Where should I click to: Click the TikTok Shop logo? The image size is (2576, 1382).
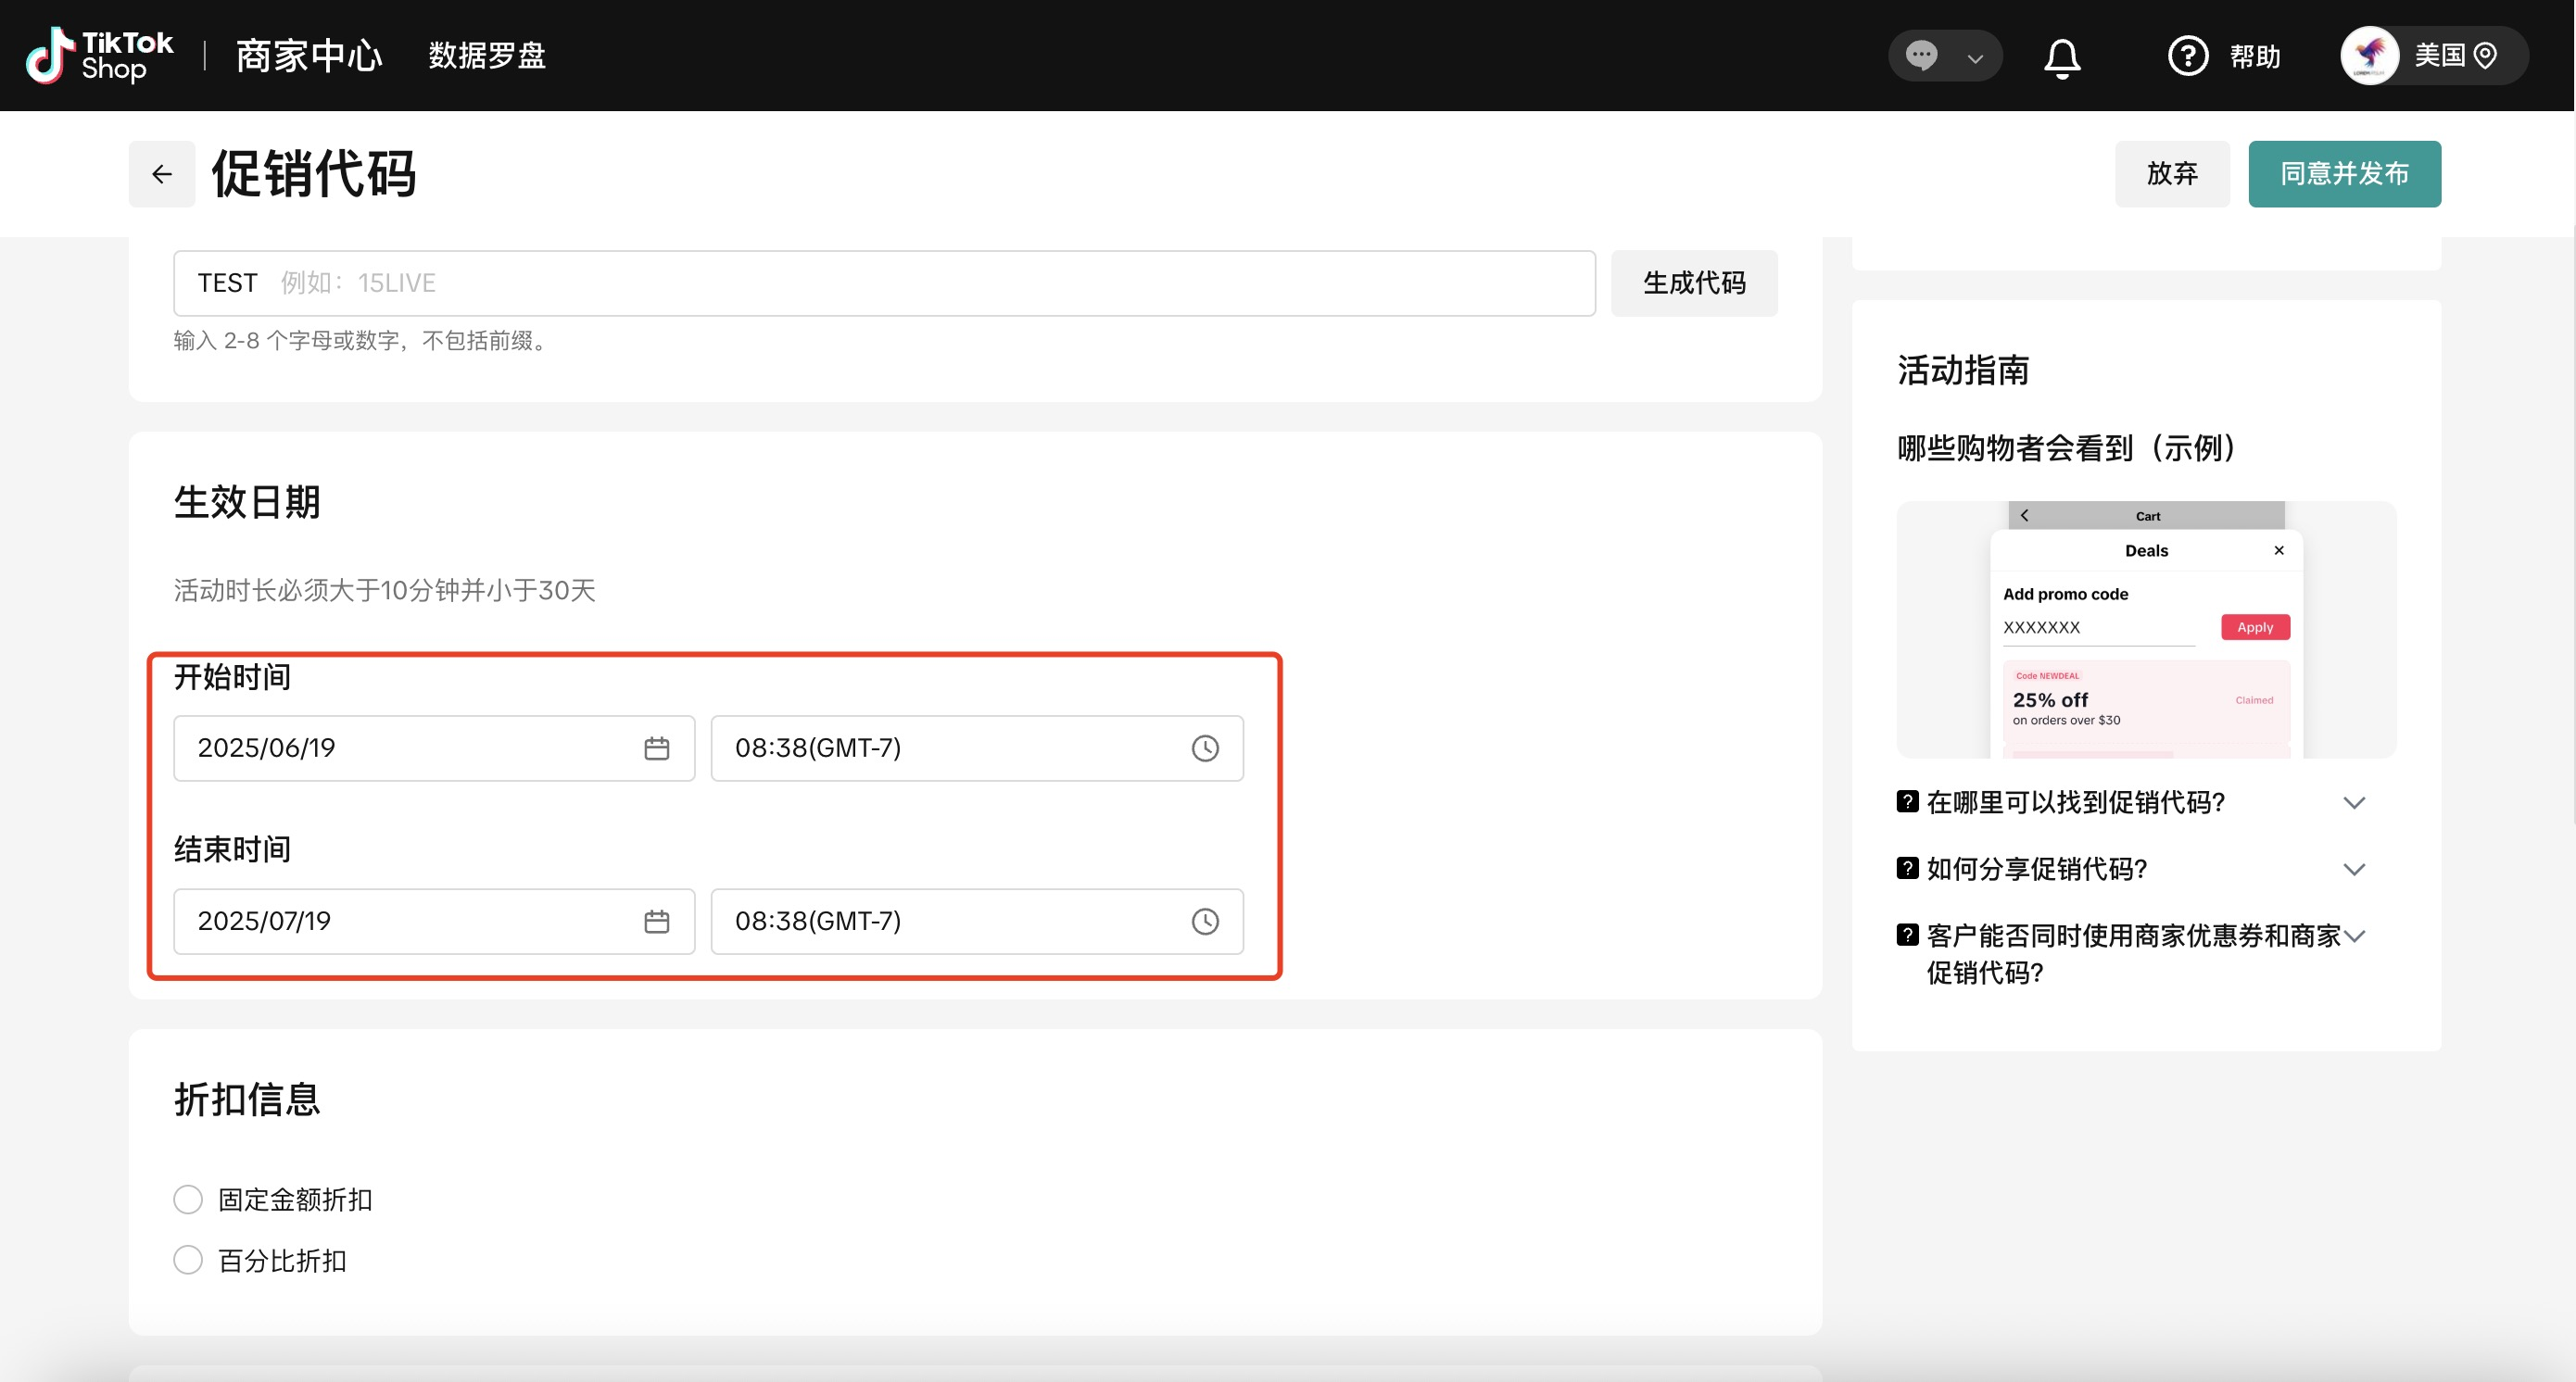(x=100, y=55)
